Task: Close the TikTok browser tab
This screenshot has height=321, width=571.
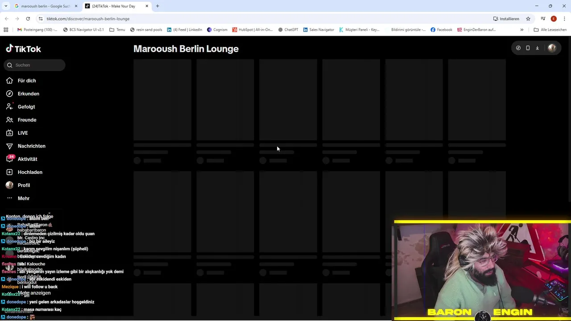Action: (147, 6)
